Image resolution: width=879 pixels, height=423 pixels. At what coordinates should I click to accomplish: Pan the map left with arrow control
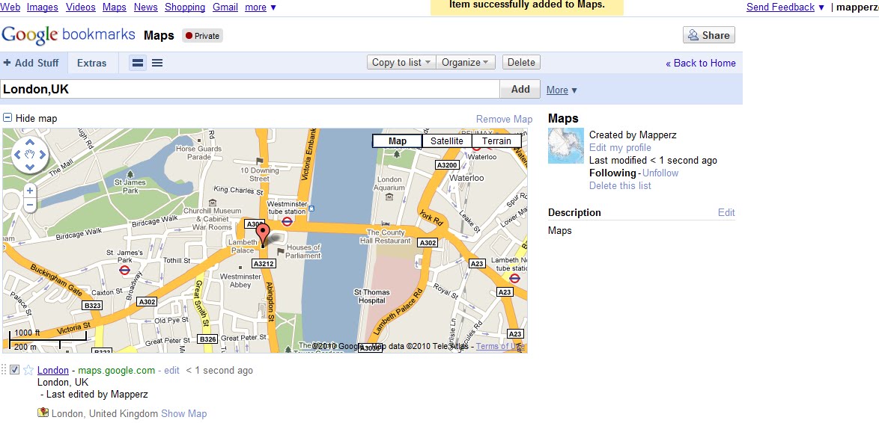tap(17, 155)
